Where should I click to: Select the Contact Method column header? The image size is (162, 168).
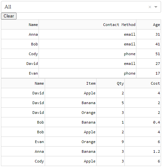click(x=87, y=25)
